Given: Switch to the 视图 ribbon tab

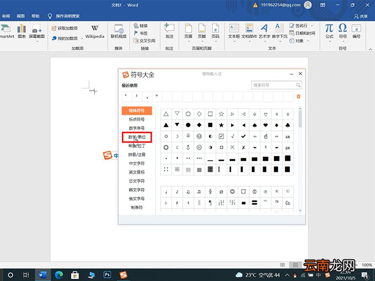Looking at the screenshot, I should coord(20,16).
